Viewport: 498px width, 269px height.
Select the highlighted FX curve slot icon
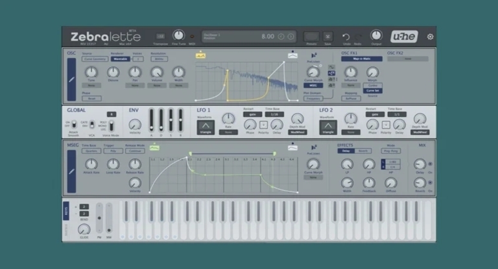tap(331, 73)
